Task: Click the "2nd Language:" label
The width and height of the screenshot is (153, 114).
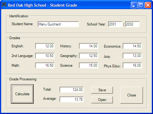Action: 22,56
